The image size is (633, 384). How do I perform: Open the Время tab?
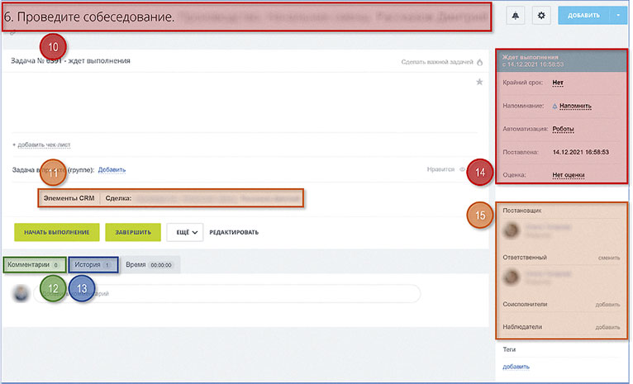pos(150,265)
